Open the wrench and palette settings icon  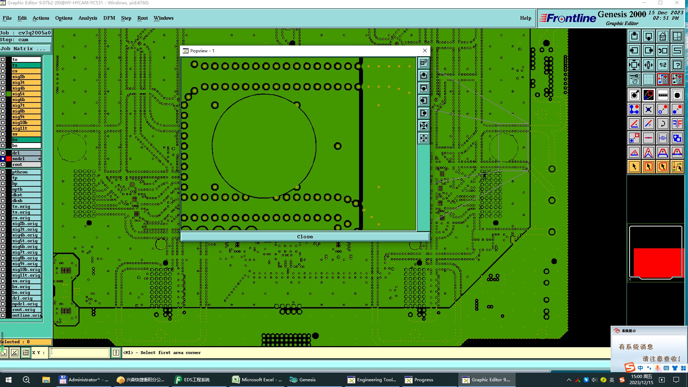coord(634,79)
